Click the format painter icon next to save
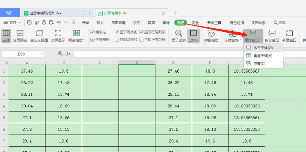Viewport: 306px width, 152px height. tap(37, 22)
